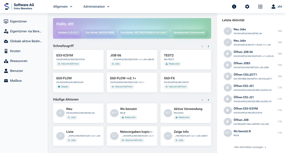This screenshot has height=153, width=285.
Task: Open the E53-ICSYM quick access card
Action: click(78, 60)
